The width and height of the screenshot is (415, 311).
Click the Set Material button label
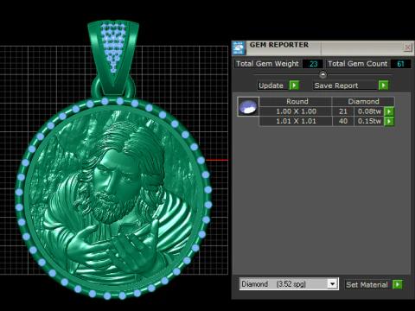[x=367, y=285]
